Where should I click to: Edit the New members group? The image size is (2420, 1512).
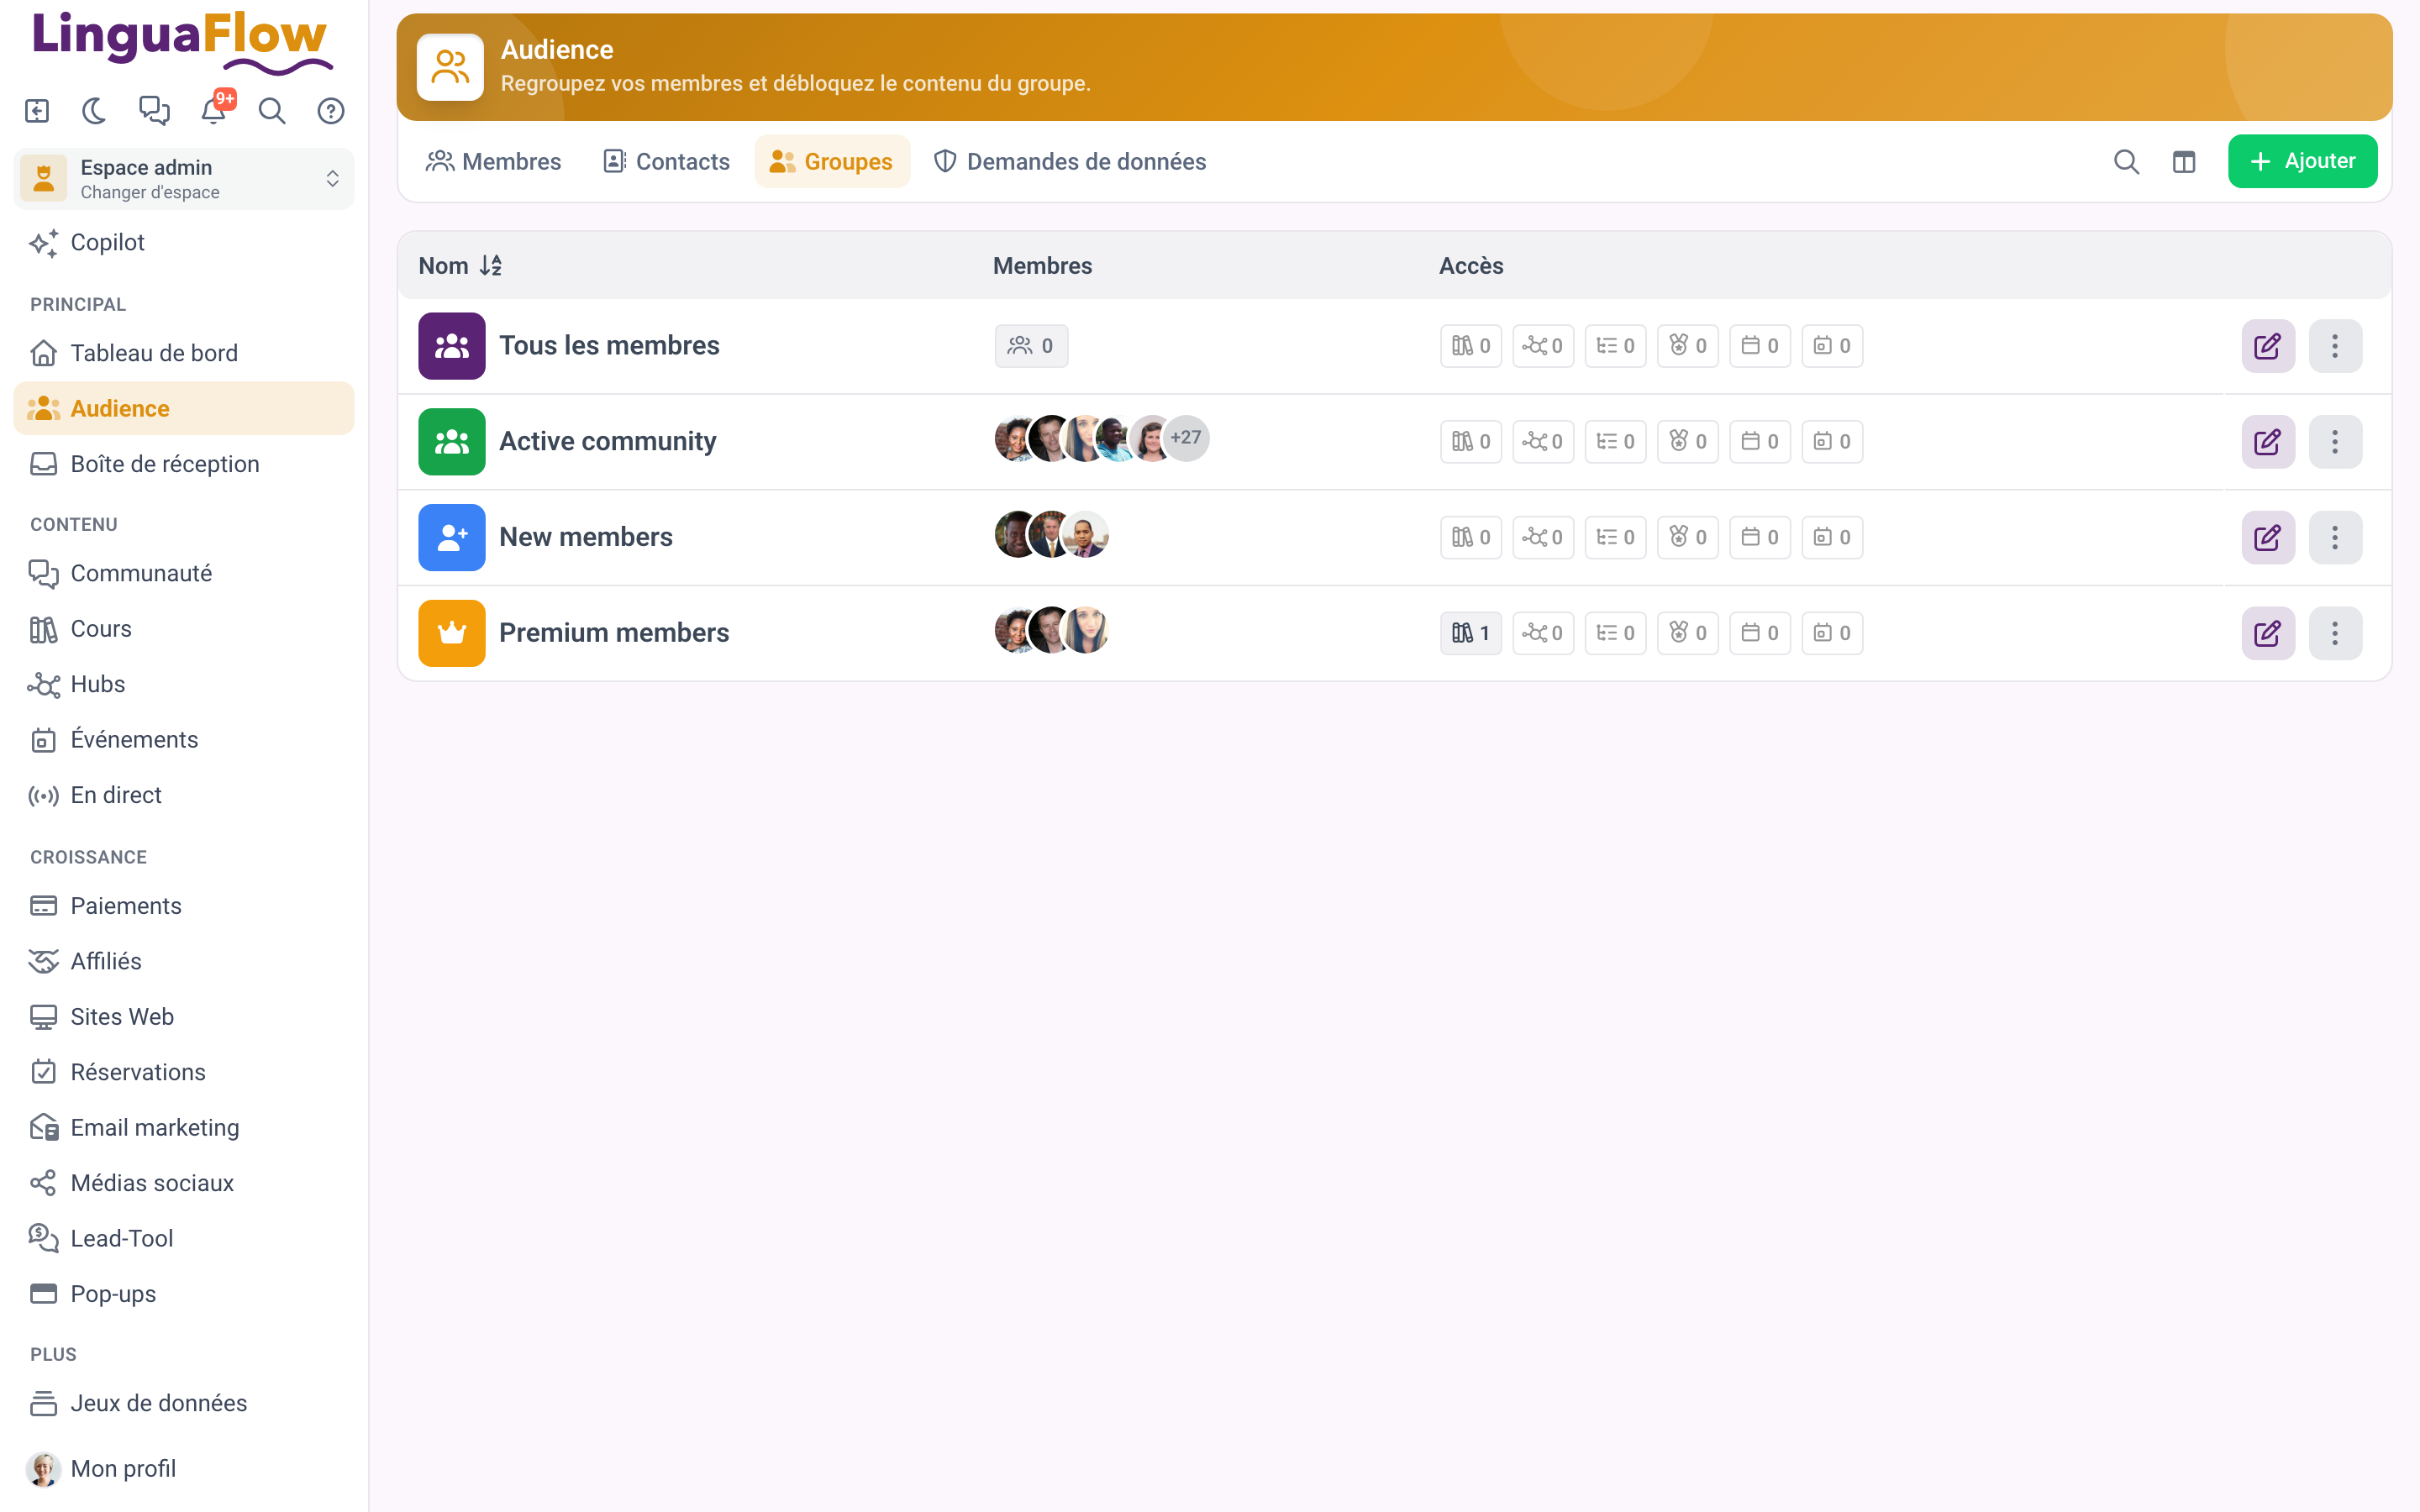(2268, 538)
